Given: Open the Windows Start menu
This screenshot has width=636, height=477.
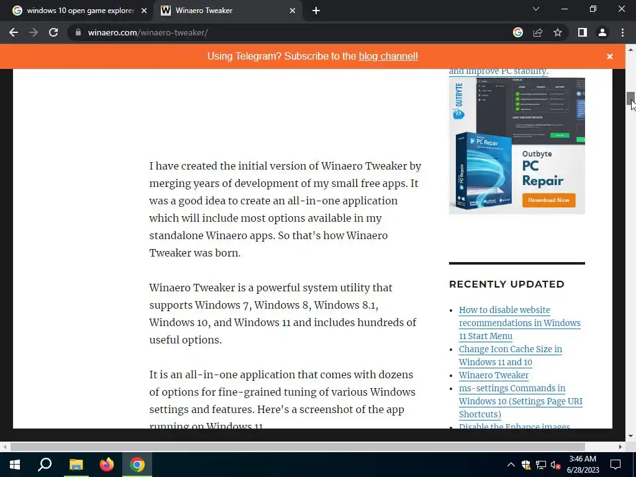Looking at the screenshot, I should click(15, 465).
